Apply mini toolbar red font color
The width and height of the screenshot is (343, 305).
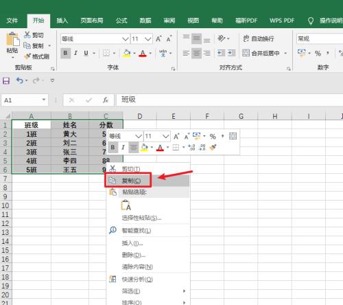[160, 148]
